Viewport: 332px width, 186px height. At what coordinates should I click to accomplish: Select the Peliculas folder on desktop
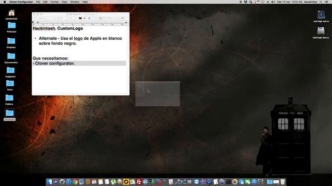(x=11, y=26)
